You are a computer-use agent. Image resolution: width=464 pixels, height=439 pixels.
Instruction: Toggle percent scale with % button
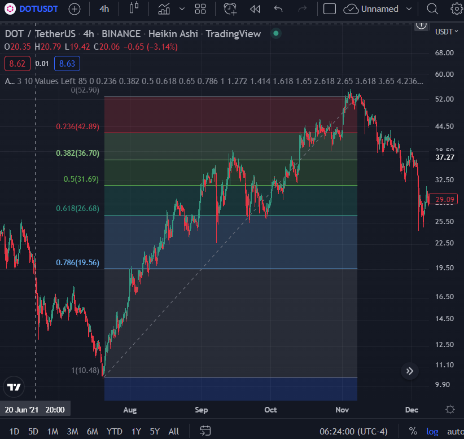[413, 431]
